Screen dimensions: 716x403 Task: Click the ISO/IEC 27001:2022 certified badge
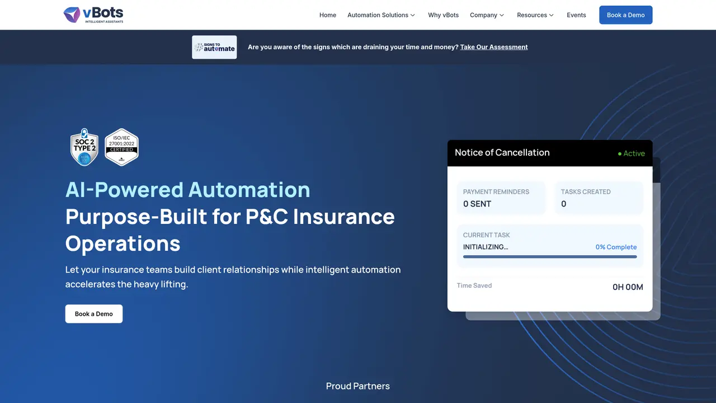121,147
